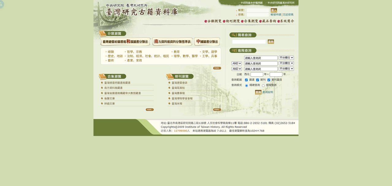Click the start year 西元 input field
This screenshot has width=392, height=186.
tap(257, 74)
